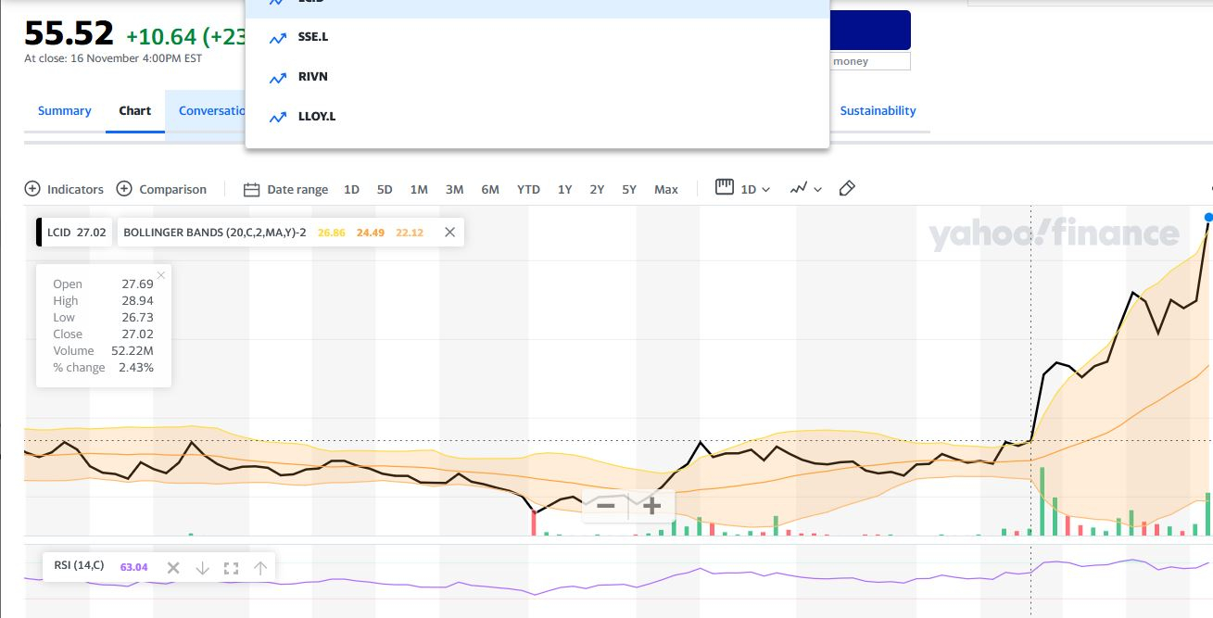Open the Summary tab
The image size is (1213, 618).
[65, 110]
